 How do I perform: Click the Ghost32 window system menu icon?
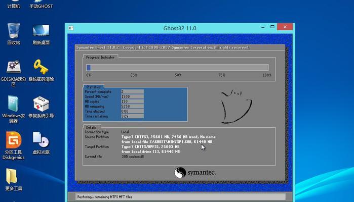coord(71,28)
